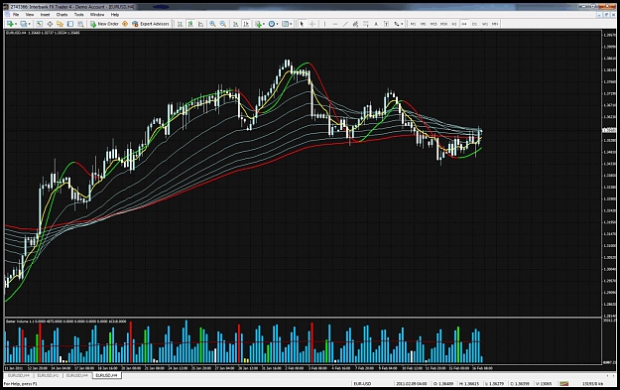Viewport: 620px width, 390px height.
Task: Toggle the Expert Advisors button
Action: pos(150,24)
